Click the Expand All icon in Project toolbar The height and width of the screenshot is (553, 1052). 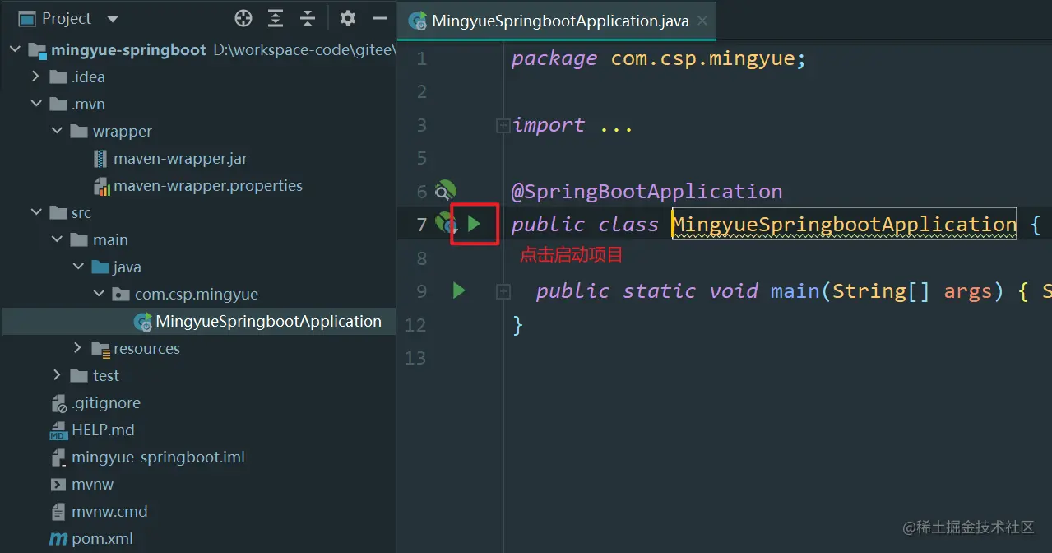tap(276, 18)
